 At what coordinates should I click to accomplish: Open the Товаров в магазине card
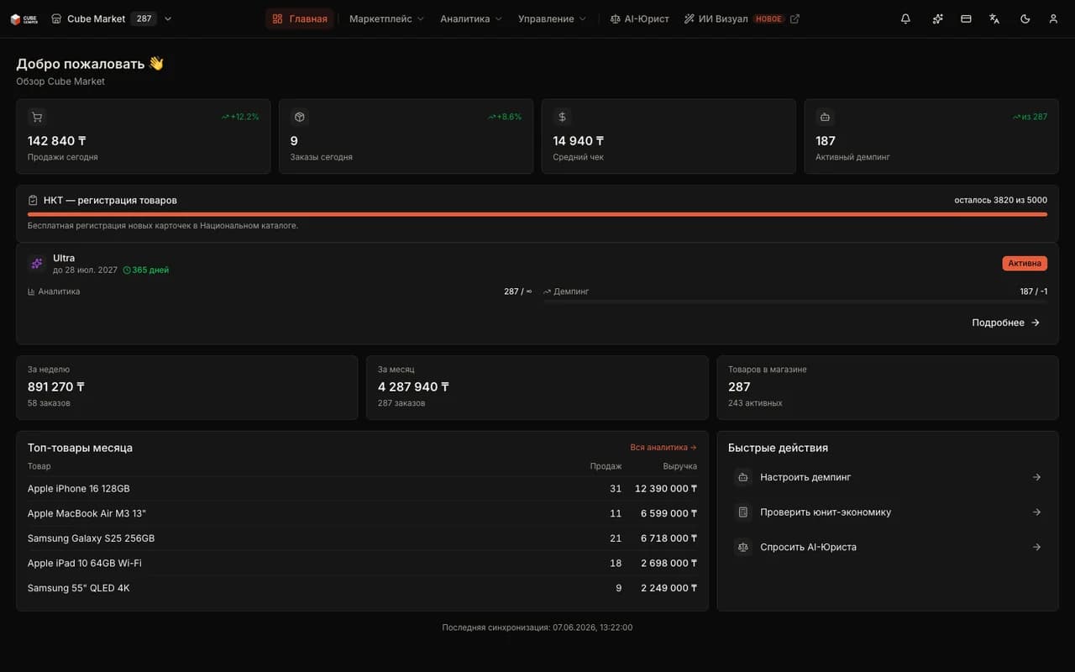[x=888, y=387]
